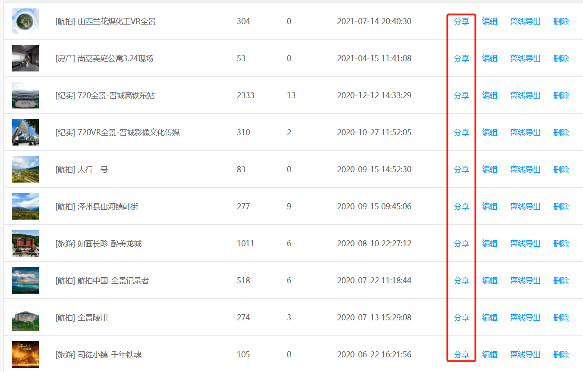Screen dimensions: 583x372
Task: Share the 泽州县山河镇韩街 panorama
Action: click(x=461, y=207)
